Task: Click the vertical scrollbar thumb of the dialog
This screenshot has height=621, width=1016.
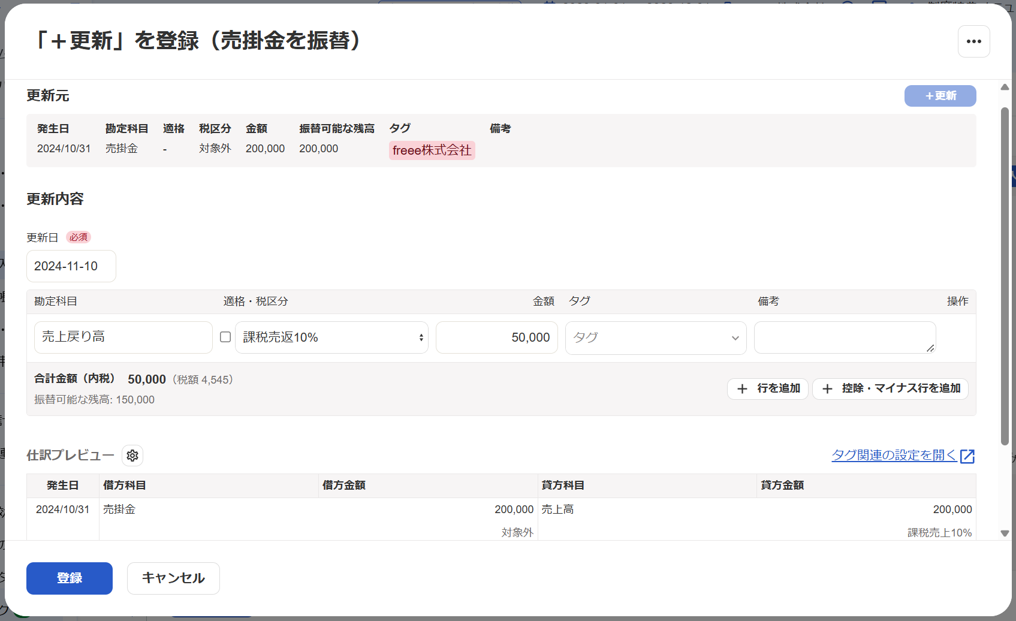Action: (1005, 276)
